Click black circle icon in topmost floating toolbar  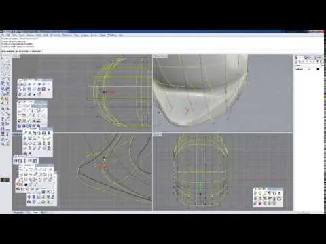tap(34, 94)
